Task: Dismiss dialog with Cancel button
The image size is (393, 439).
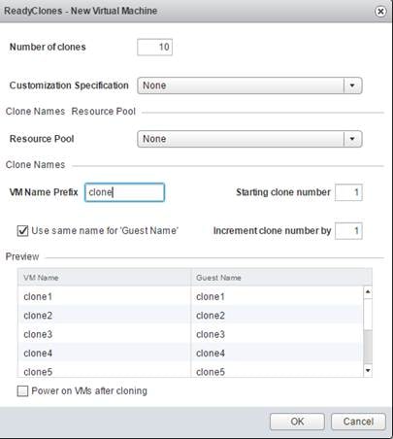Action: 358,422
